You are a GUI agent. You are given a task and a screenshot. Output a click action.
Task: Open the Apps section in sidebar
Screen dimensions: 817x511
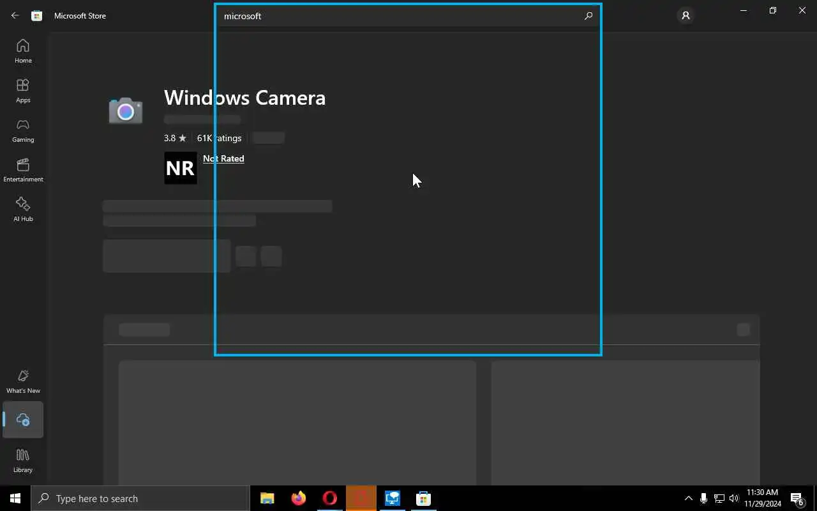tap(23, 91)
